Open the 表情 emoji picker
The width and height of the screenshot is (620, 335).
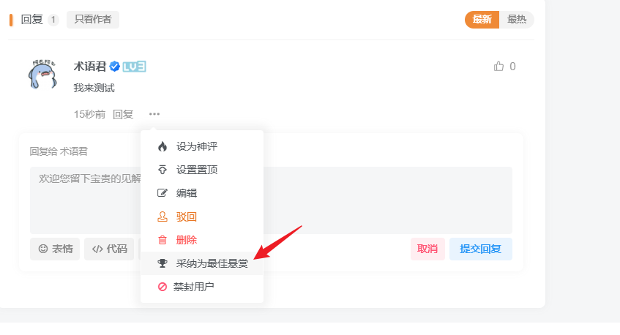tap(55, 249)
